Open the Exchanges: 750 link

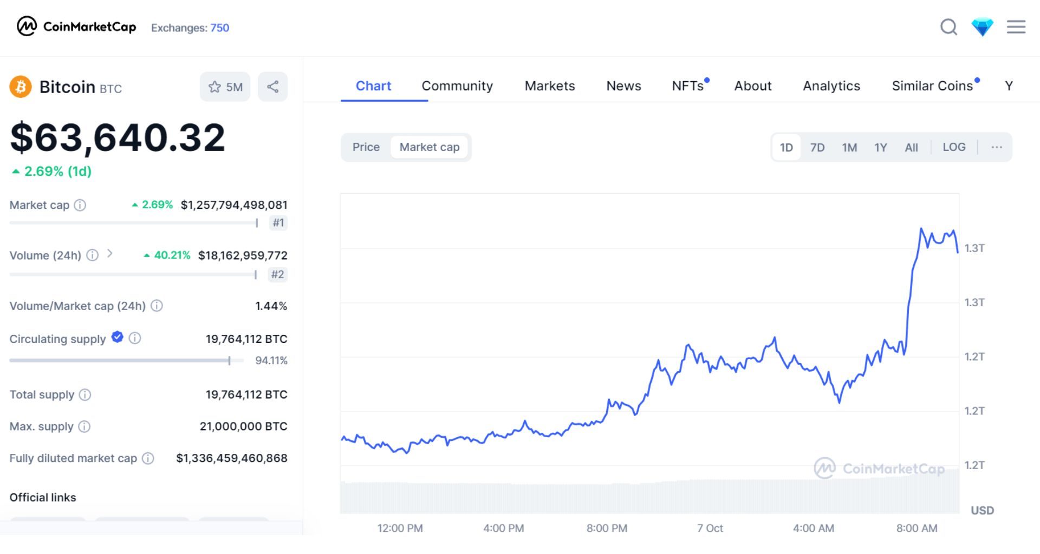pos(191,28)
